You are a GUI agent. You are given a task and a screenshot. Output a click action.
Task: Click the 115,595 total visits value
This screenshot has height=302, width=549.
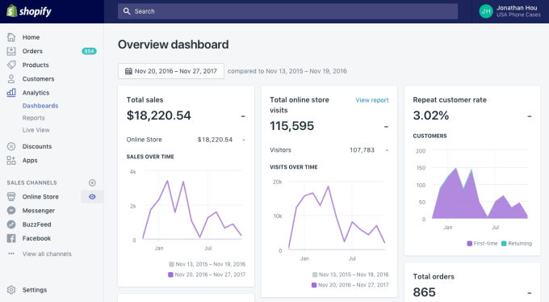(291, 126)
